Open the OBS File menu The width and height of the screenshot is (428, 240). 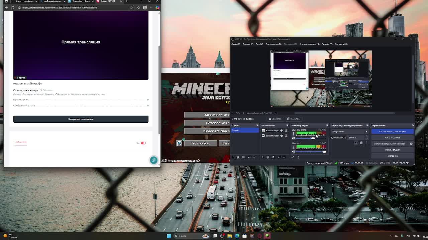click(236, 44)
